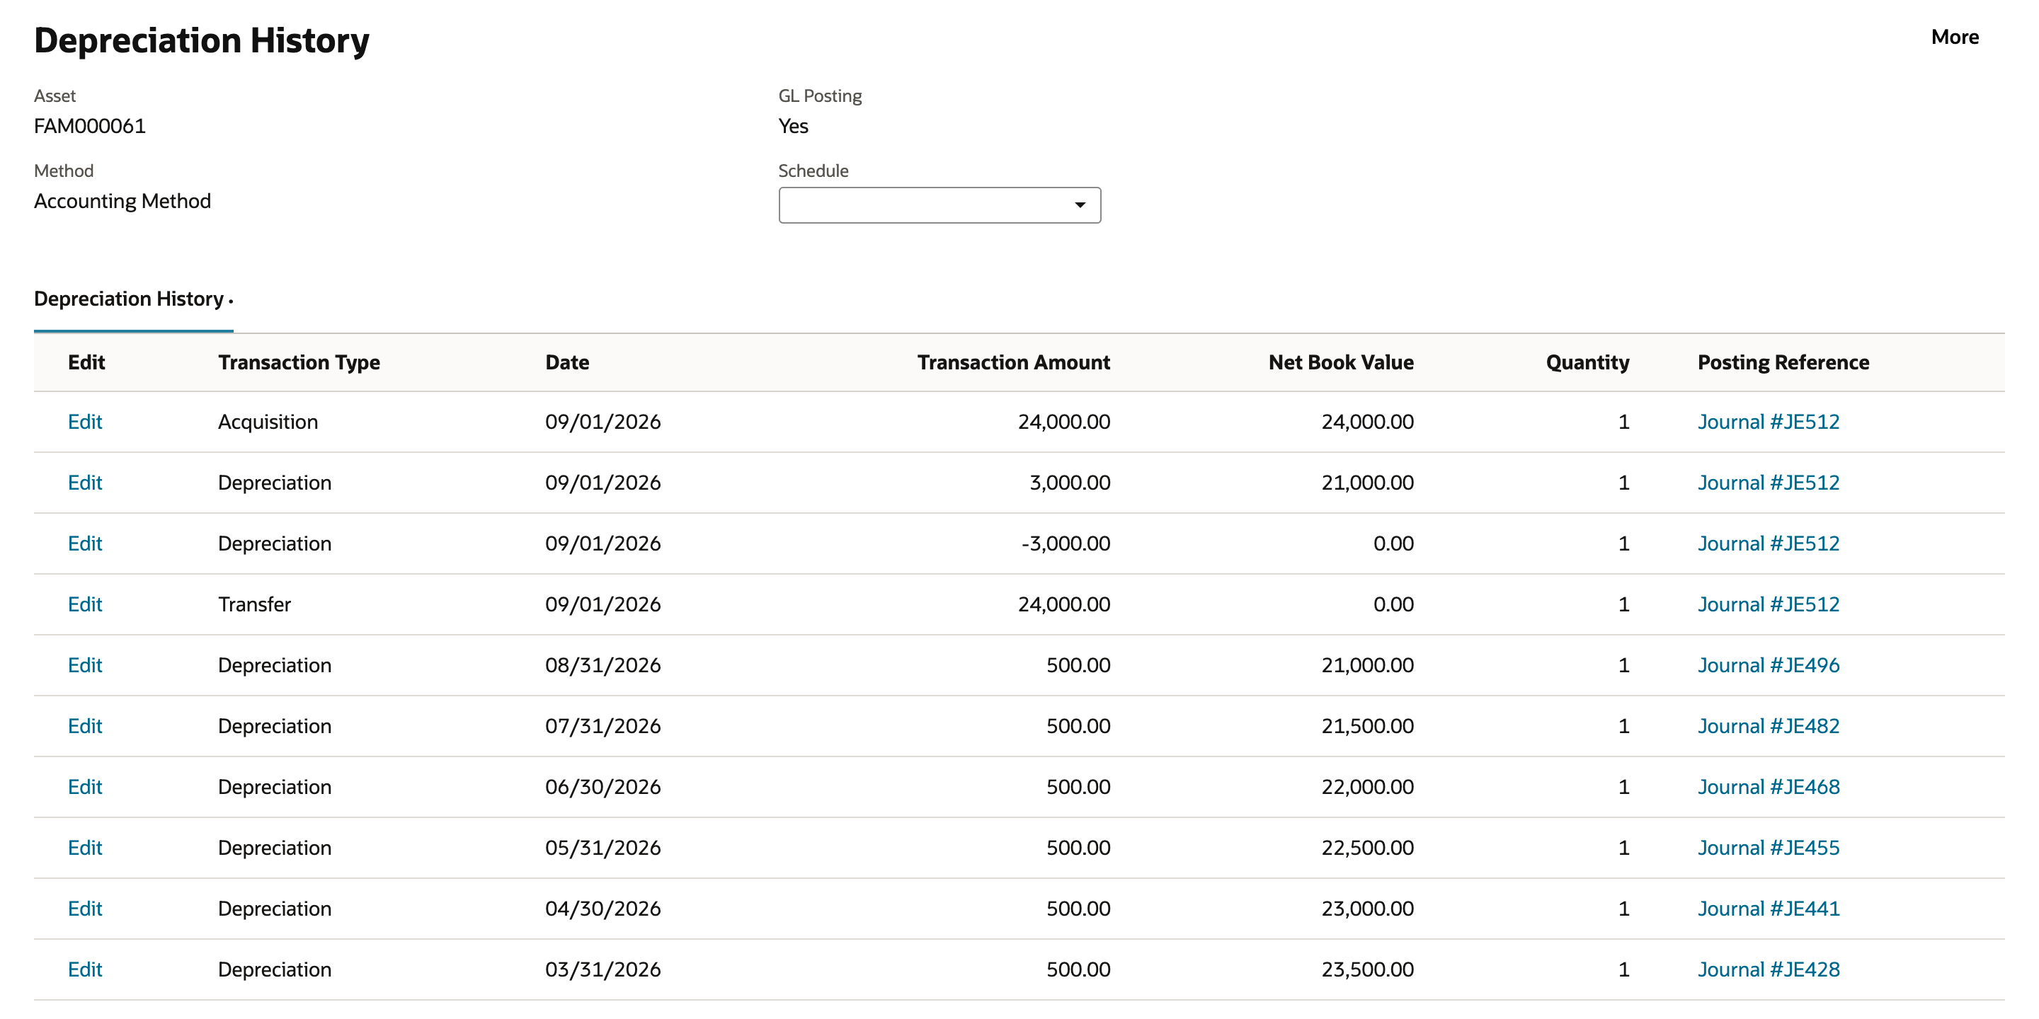
Task: Edit the 08/31/2026 Depreciation row
Action: [x=85, y=665]
